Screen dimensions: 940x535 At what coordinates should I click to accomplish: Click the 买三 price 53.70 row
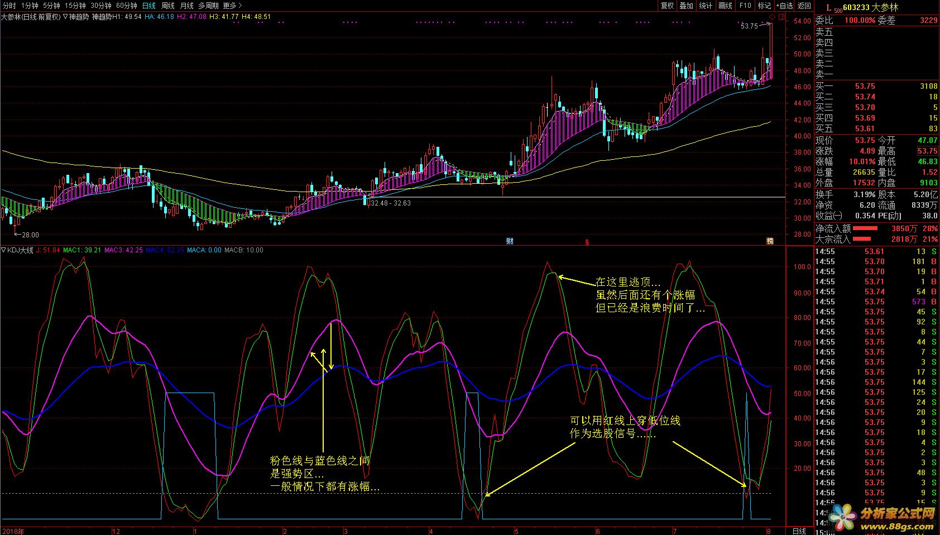(876, 107)
